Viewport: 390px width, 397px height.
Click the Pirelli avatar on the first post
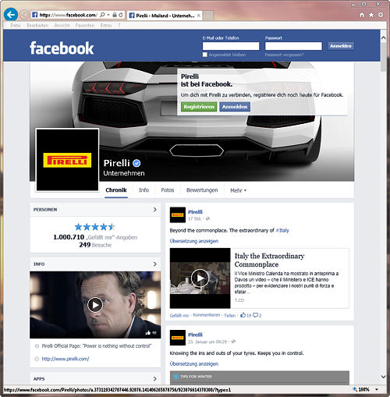[178, 214]
